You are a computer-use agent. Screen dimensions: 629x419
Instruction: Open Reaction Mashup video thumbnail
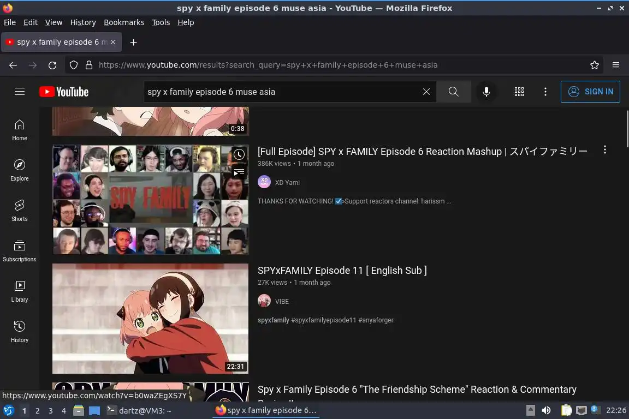point(151,200)
